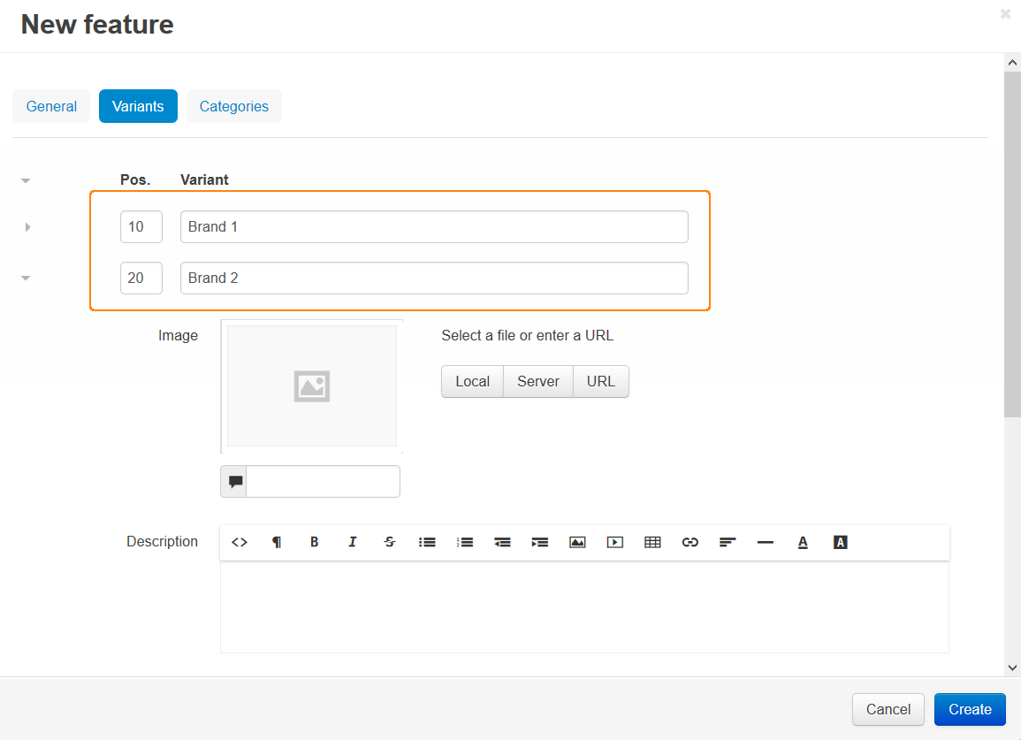Viewport: 1021px width, 740px height.
Task: Insert image via Description toolbar icon
Action: coord(577,542)
